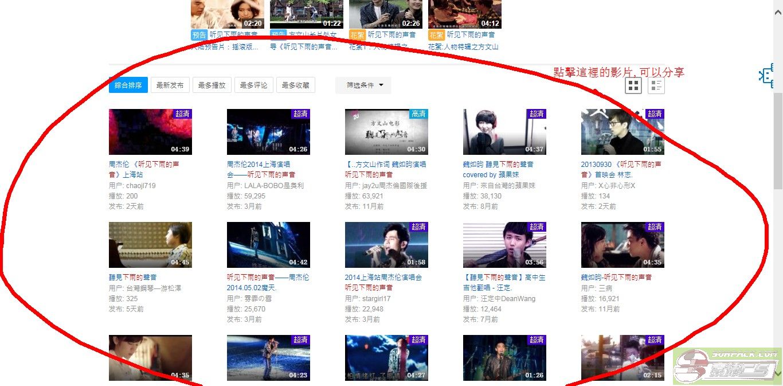
Task: Select the 最多评论 tab
Action: coord(253,84)
